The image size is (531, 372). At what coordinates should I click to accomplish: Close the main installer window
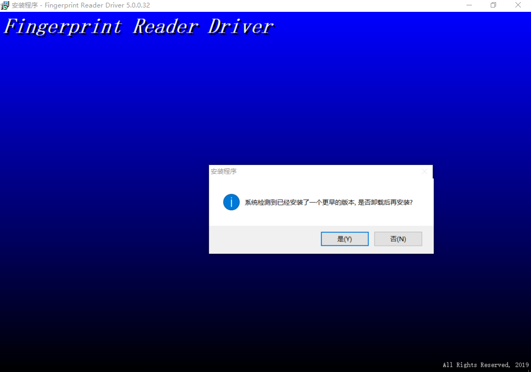click(518, 5)
